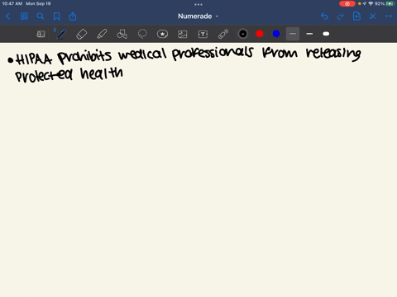Add a new page
This screenshot has width=397, height=297.
(356, 16)
